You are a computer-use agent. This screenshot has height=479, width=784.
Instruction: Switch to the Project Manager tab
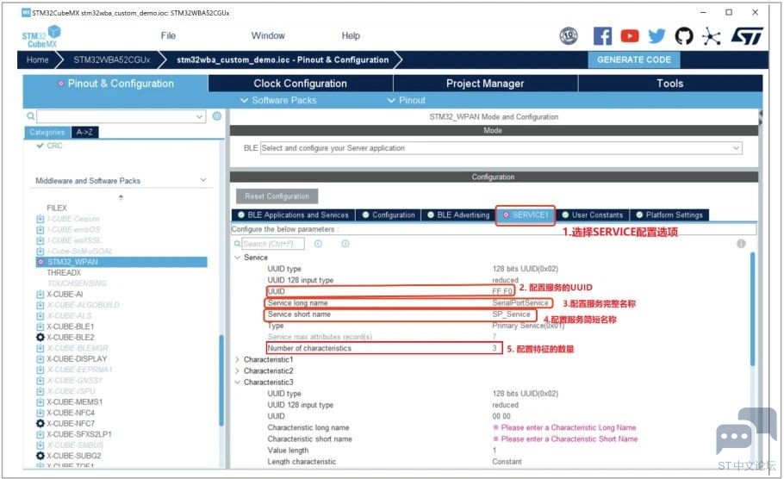click(x=485, y=84)
